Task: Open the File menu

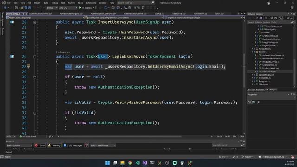Action: click(x=9, y=3)
